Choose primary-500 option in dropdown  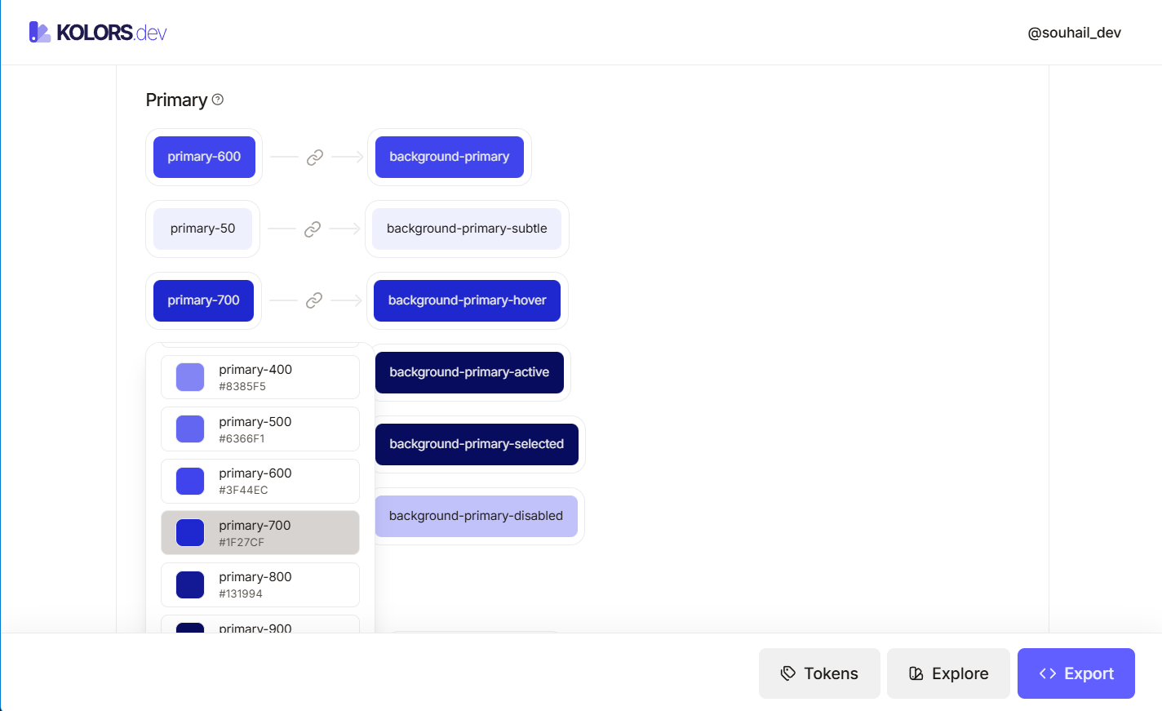(260, 429)
